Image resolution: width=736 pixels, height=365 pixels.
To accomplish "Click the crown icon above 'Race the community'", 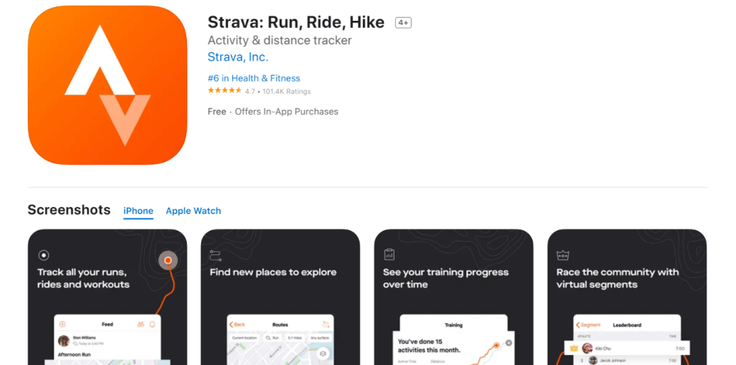I will [x=563, y=256].
